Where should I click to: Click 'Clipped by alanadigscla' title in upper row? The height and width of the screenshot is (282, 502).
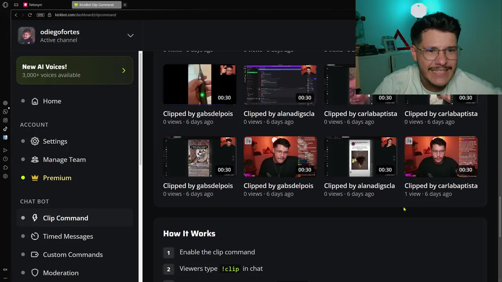(x=279, y=114)
